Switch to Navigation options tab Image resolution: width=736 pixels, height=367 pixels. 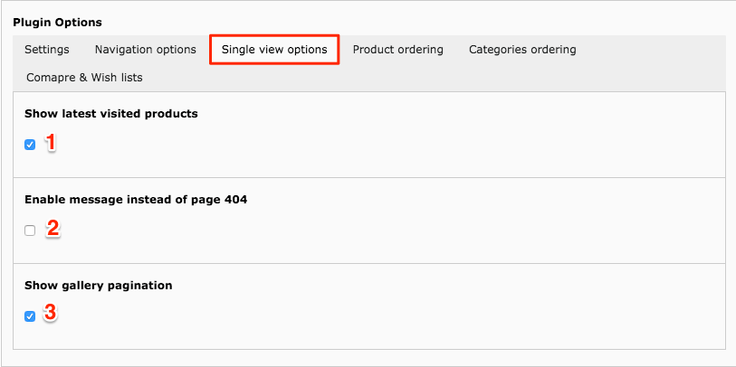[146, 49]
